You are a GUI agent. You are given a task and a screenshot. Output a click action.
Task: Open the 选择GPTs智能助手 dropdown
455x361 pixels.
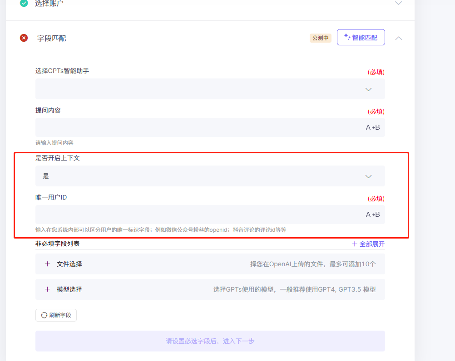click(x=210, y=89)
